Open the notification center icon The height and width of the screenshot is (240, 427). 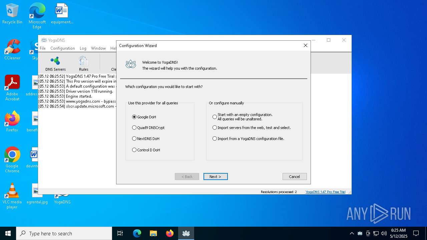point(416,233)
